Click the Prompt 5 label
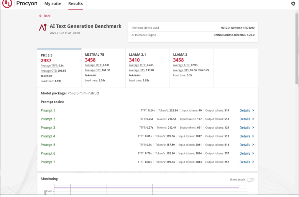The width and height of the screenshot is (299, 197). 48,145
